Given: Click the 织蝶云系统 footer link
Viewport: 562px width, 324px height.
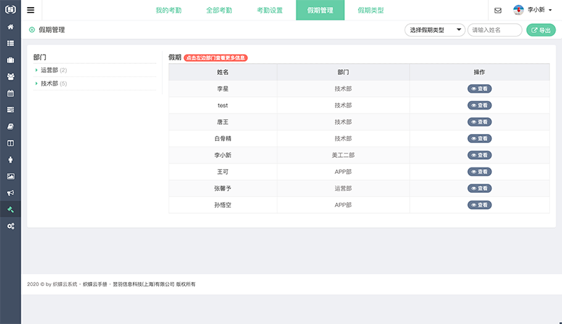Looking at the screenshot, I should pos(65,284).
